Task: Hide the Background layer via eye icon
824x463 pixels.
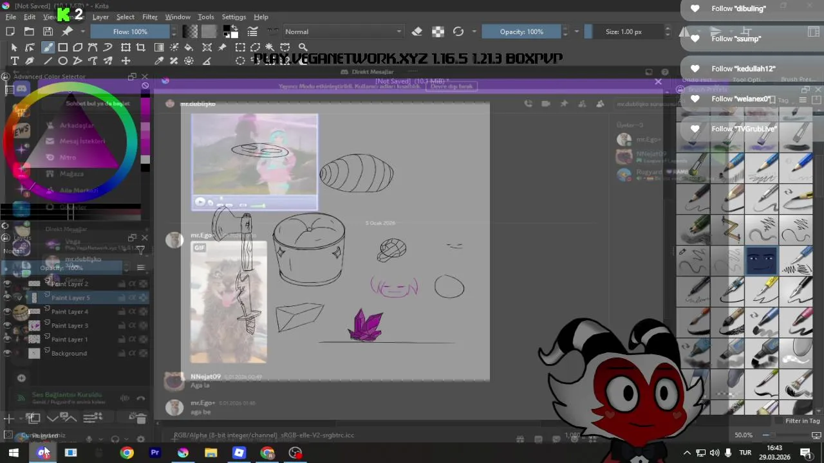Action: pyautogui.click(x=8, y=353)
